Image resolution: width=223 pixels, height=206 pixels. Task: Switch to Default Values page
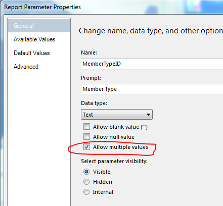click(32, 53)
